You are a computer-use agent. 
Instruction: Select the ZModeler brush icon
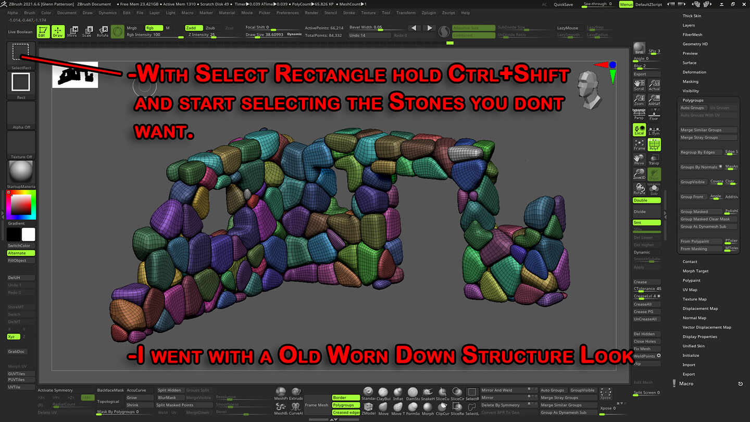pyautogui.click(x=369, y=406)
